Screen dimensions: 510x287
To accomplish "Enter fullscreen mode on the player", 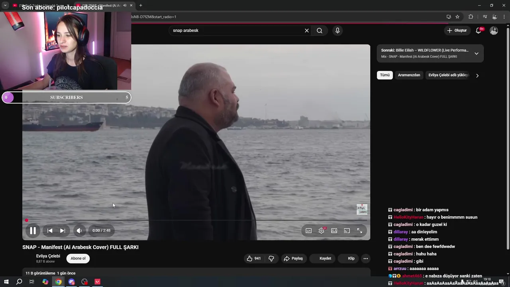I will point(359,230).
